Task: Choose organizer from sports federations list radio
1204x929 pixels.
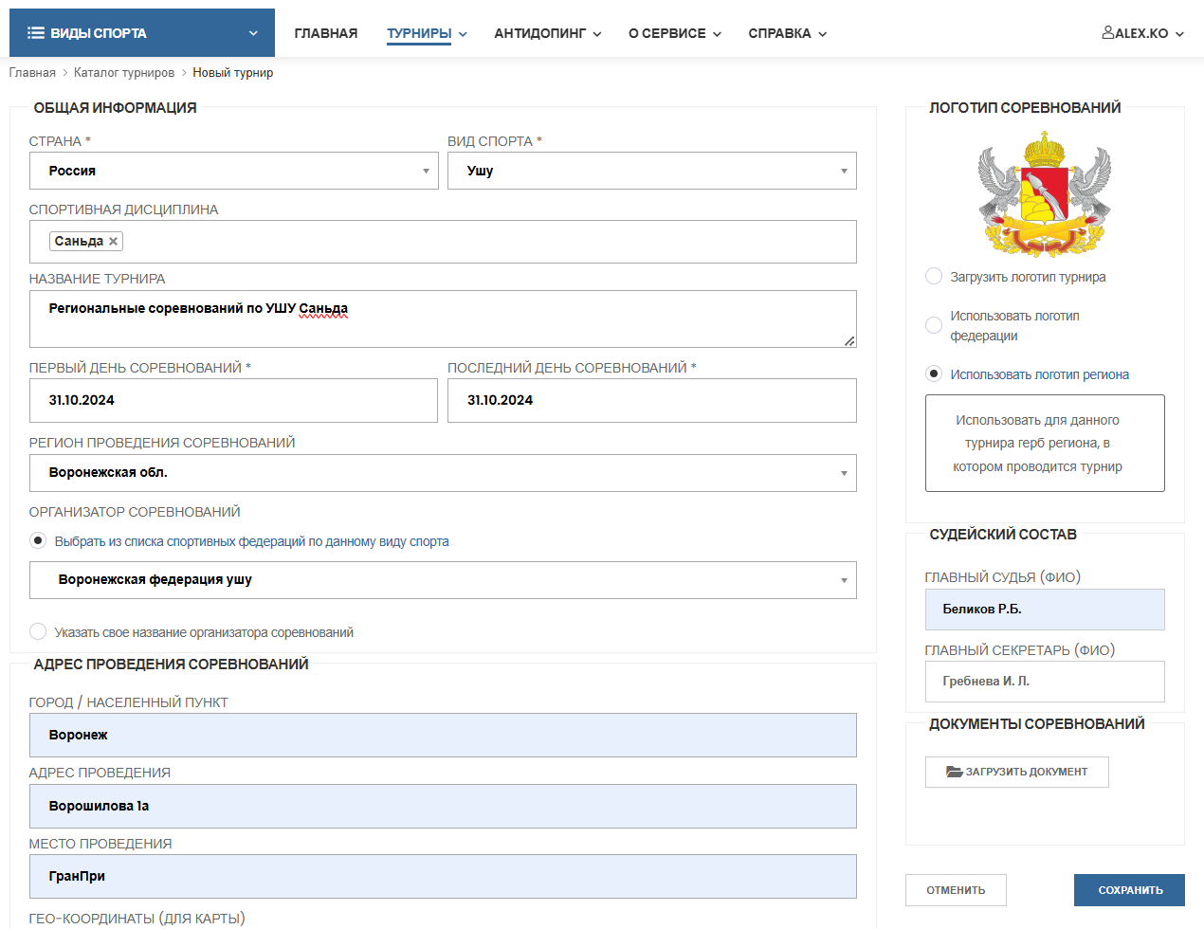Action: (38, 540)
